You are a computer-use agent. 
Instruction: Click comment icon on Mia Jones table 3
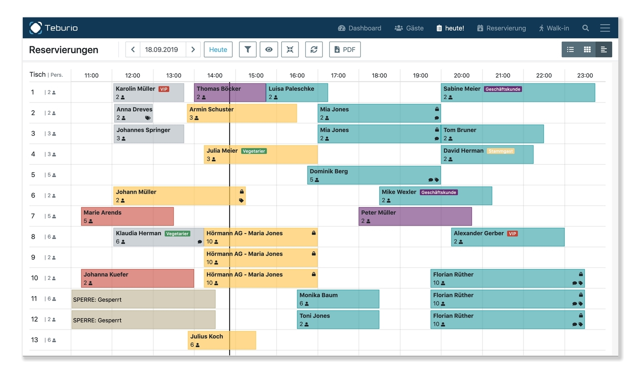tap(437, 139)
